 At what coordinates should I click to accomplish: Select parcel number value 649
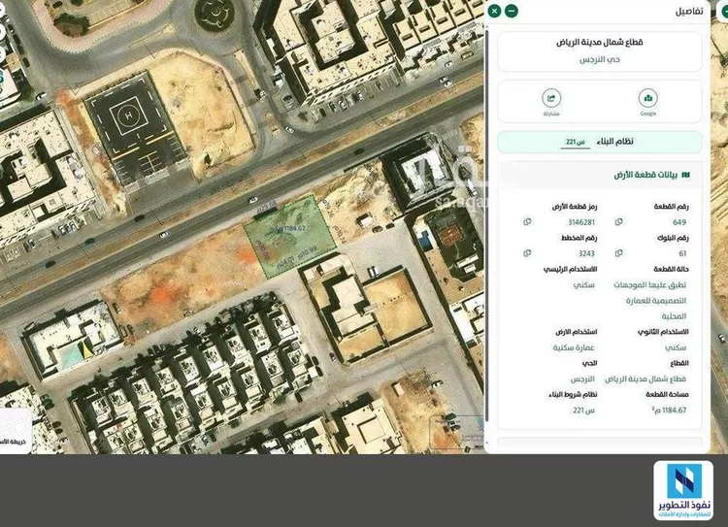click(x=679, y=222)
